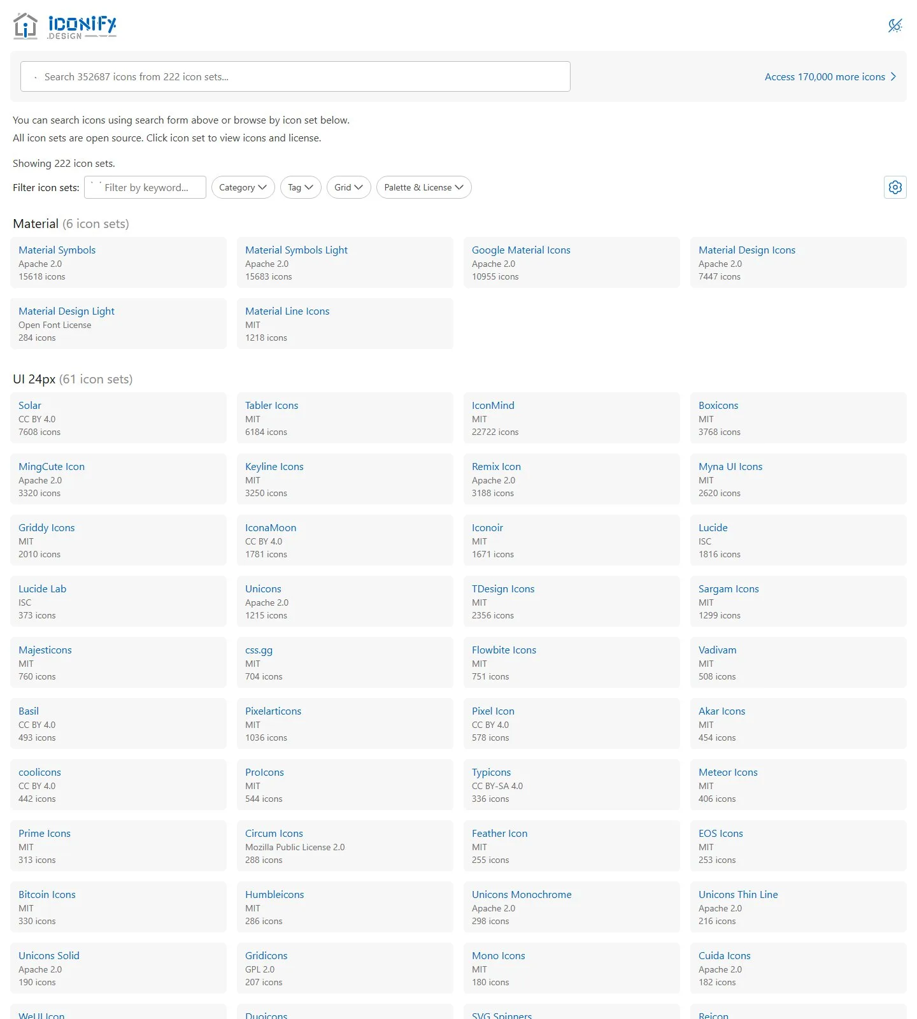Select the Cuida Icons set

[x=799, y=968]
